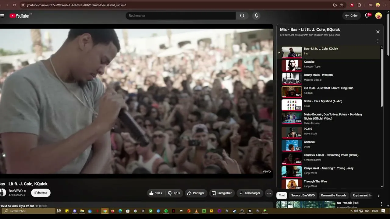
Task: Open the YouTube account avatar menu
Action: 378,16
